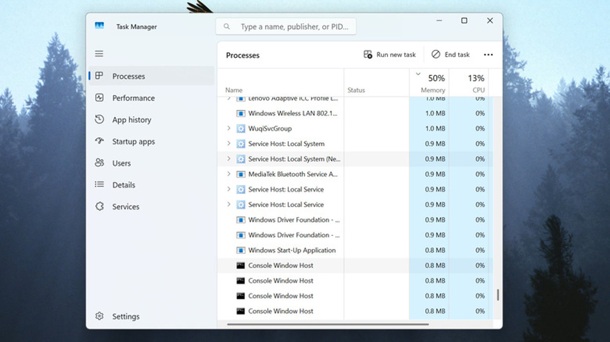The width and height of the screenshot is (610, 342).
Task: Click the Startup apps gauge icon
Action: click(x=99, y=141)
